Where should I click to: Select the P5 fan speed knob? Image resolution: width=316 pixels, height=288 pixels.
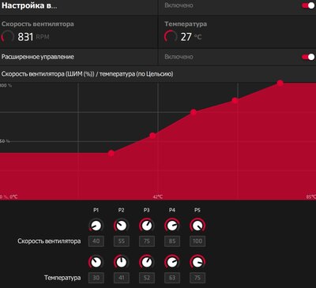(x=197, y=226)
